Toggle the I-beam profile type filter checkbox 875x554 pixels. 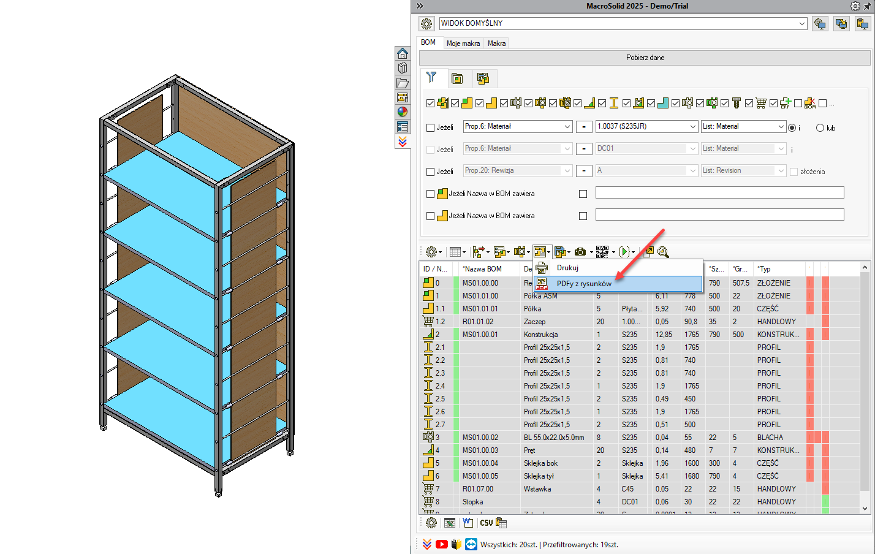[602, 103]
